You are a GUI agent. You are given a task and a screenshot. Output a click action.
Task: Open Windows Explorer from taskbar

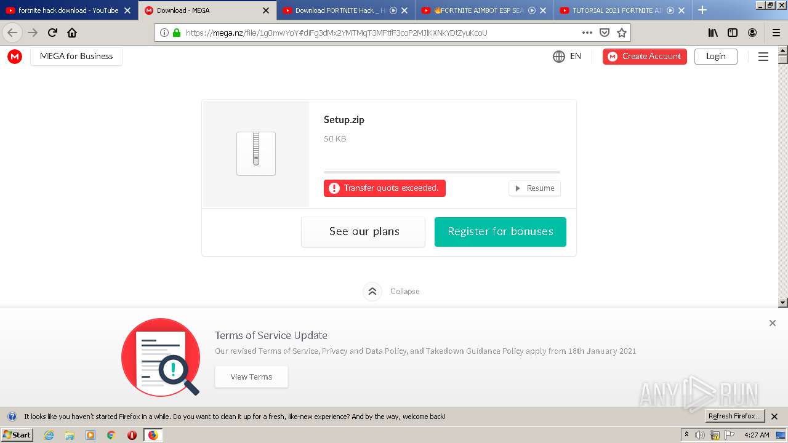point(70,435)
